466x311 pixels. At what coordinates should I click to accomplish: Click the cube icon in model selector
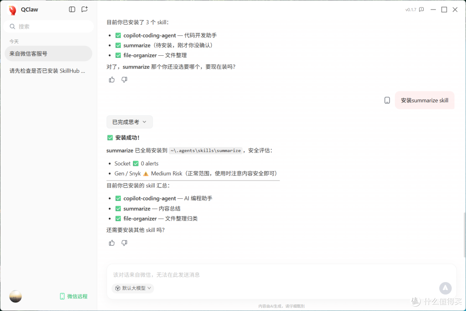(x=118, y=288)
